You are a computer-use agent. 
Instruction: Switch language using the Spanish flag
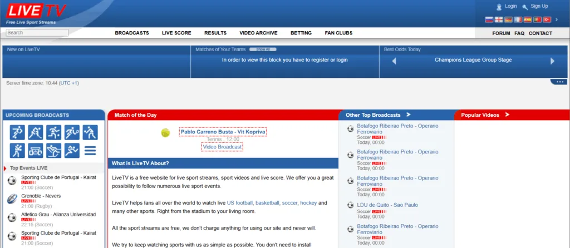click(528, 19)
